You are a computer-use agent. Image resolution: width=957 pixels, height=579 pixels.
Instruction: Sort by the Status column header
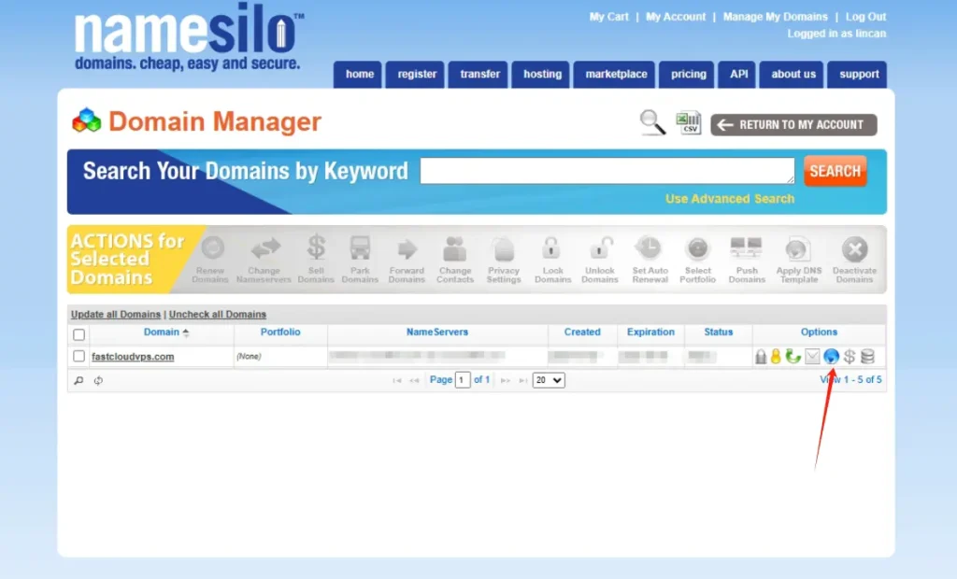coord(718,332)
